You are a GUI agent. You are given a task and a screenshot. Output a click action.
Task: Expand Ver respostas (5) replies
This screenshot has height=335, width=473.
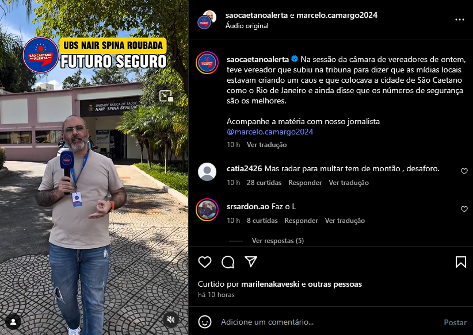[x=278, y=241]
